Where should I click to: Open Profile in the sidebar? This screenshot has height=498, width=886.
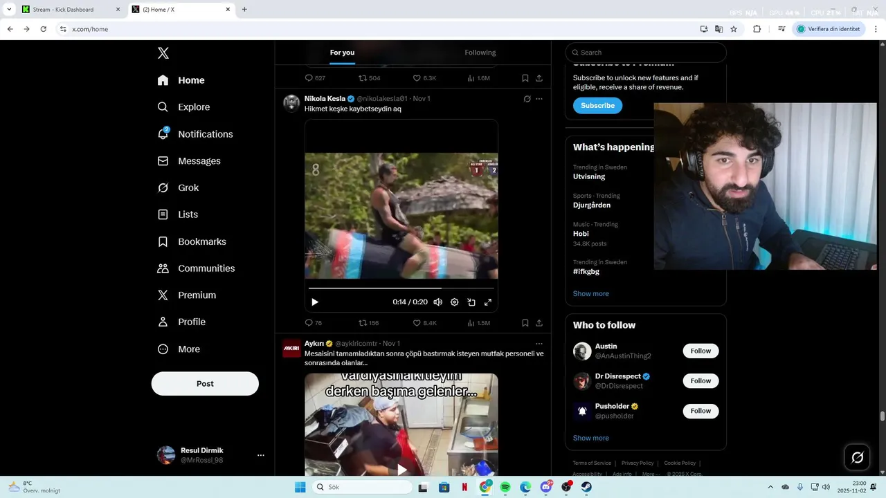click(x=181, y=322)
